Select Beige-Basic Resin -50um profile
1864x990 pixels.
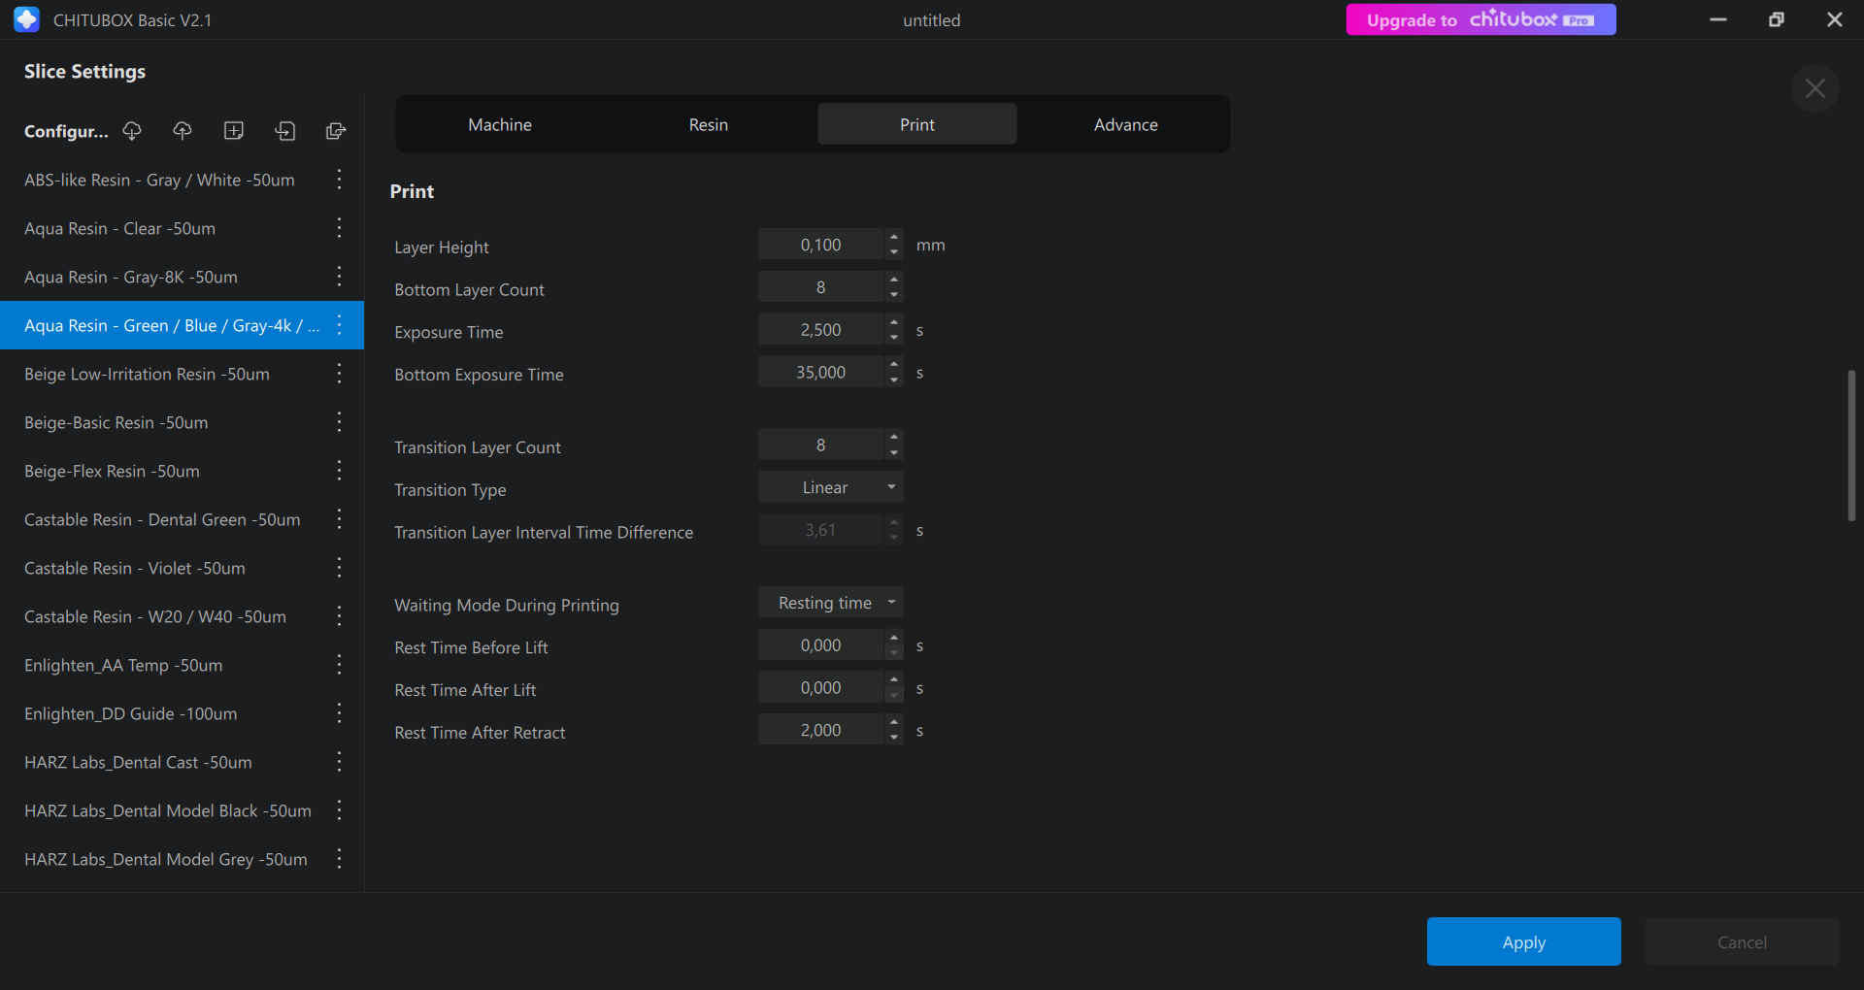182,422
